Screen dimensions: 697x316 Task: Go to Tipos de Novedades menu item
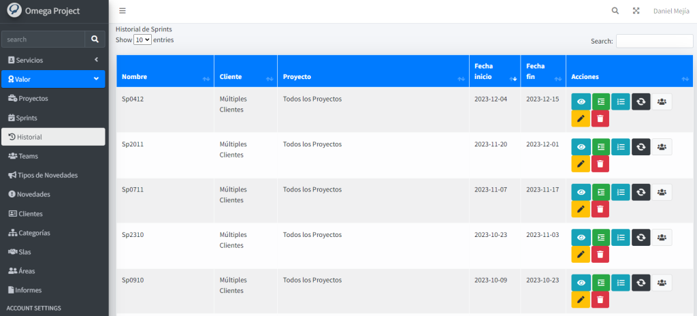point(48,175)
